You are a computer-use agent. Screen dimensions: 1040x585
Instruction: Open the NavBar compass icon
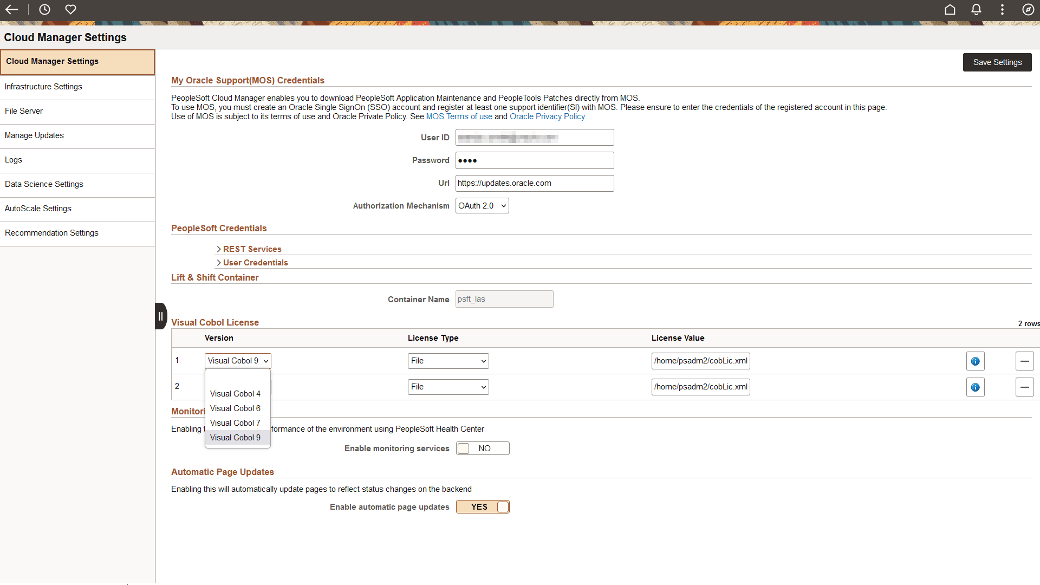click(1029, 9)
